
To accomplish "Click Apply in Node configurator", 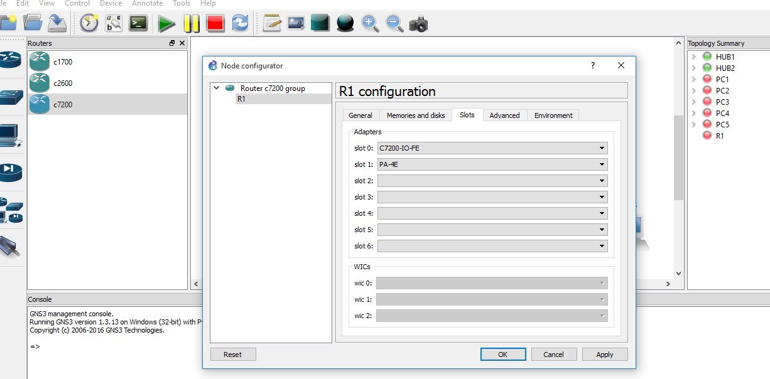I will (605, 355).
